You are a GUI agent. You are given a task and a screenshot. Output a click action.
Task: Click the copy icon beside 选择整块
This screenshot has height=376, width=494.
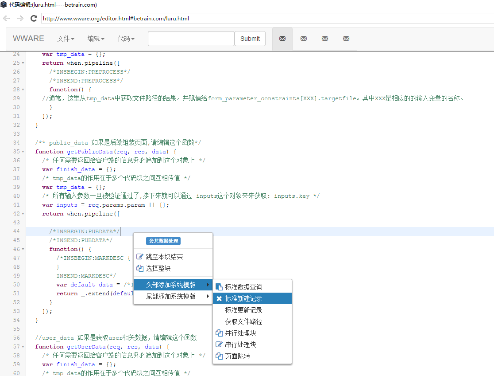pyautogui.click(x=139, y=268)
